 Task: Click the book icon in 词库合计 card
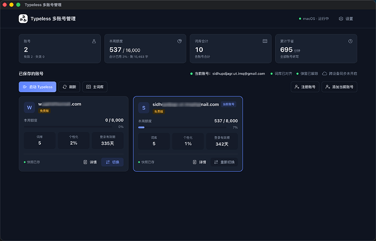265,41
